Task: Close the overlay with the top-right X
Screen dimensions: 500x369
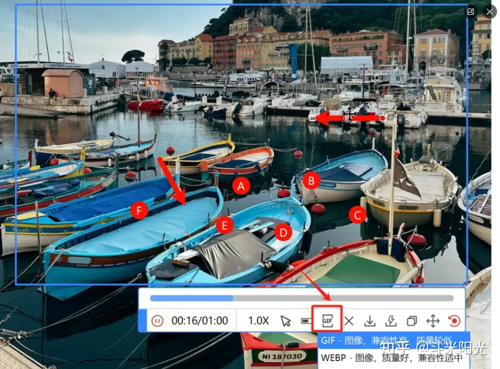Action: (x=489, y=12)
